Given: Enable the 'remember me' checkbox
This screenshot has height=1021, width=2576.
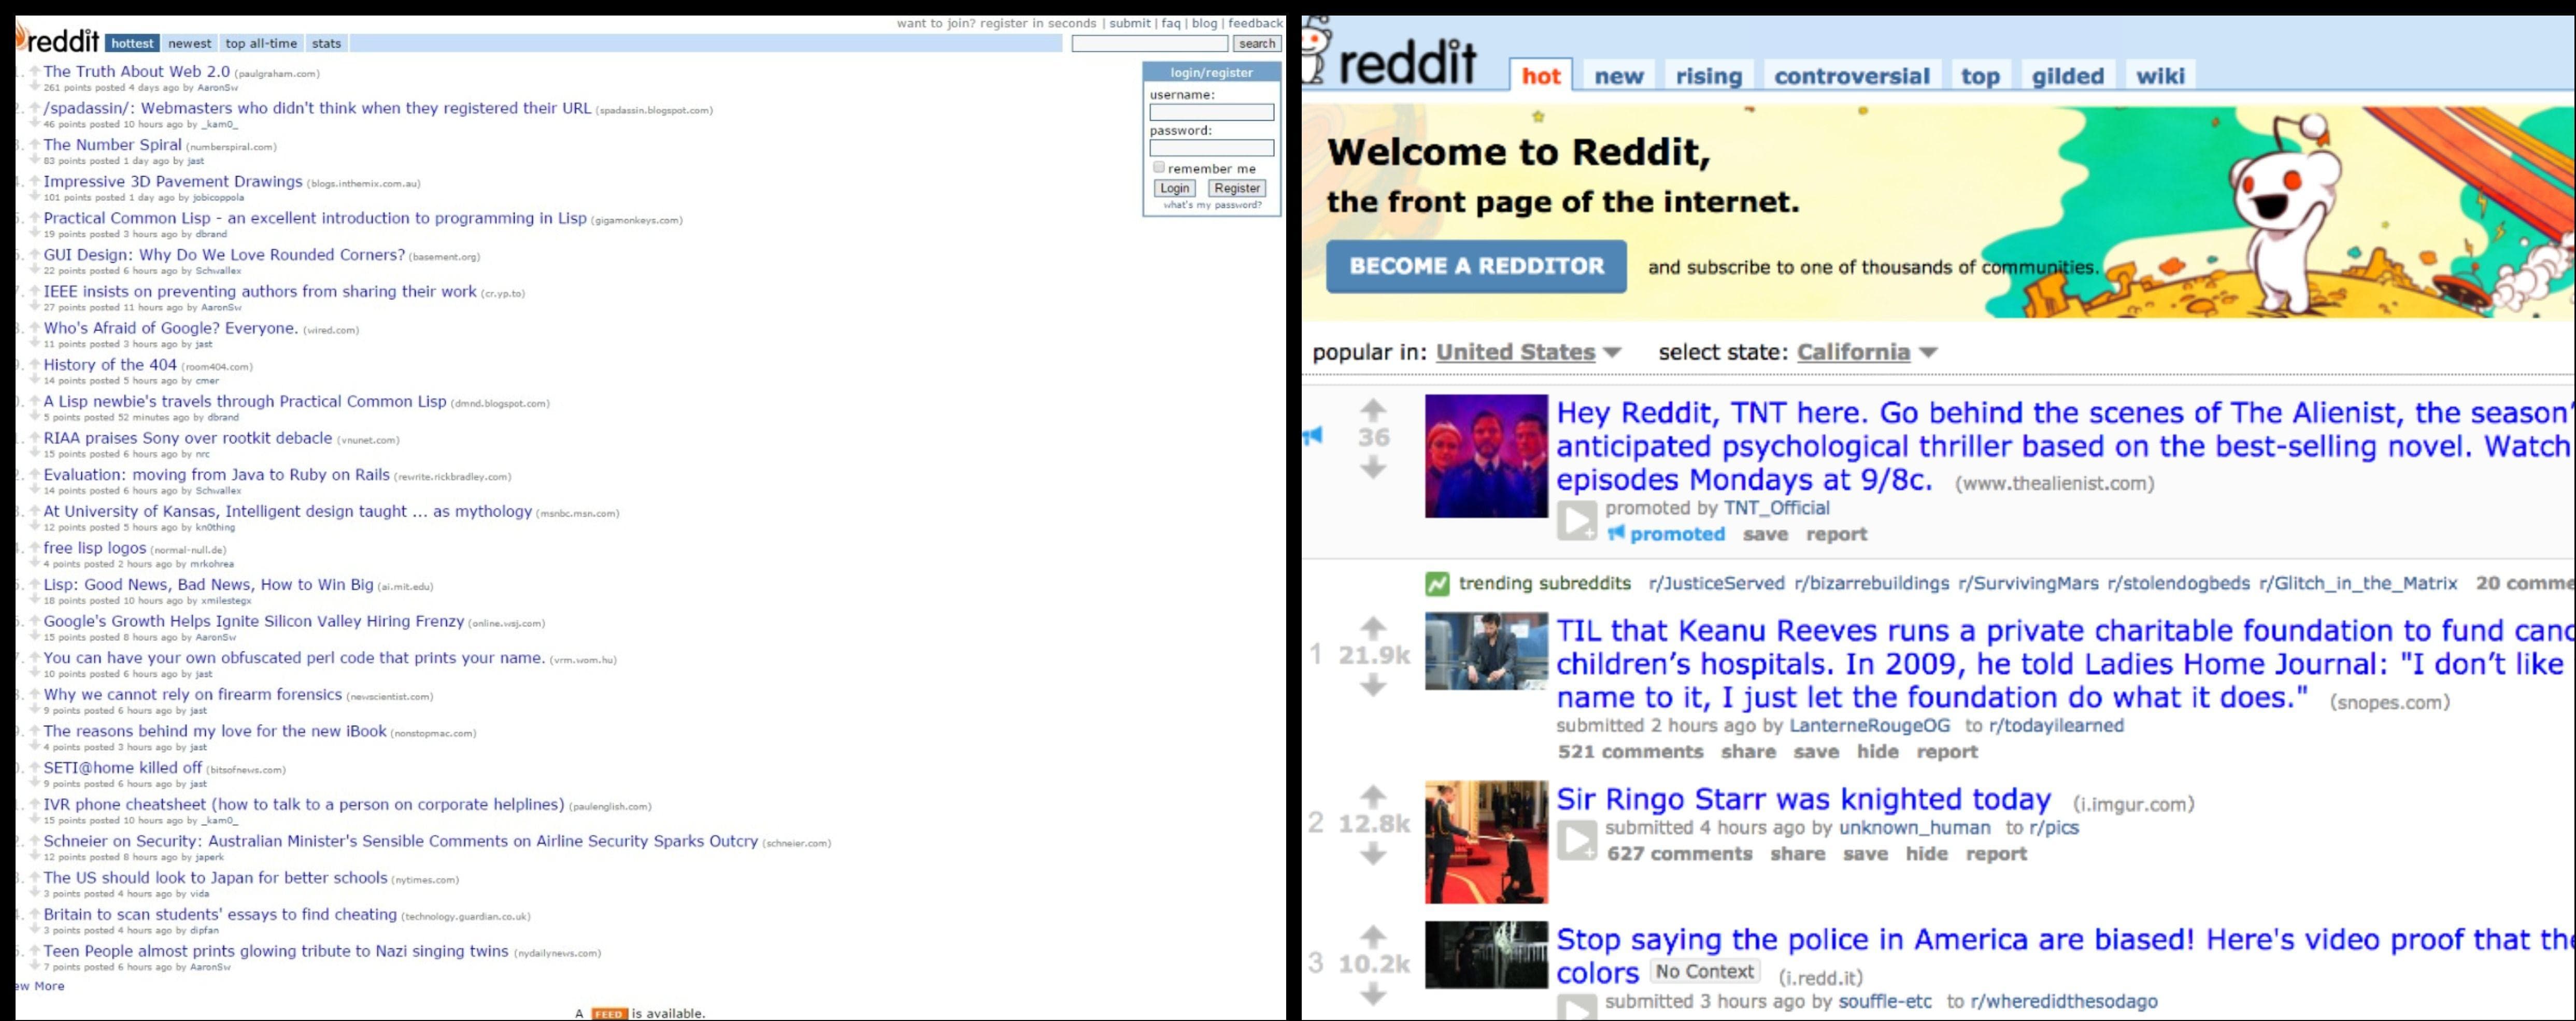Looking at the screenshot, I should pyautogui.click(x=1158, y=168).
